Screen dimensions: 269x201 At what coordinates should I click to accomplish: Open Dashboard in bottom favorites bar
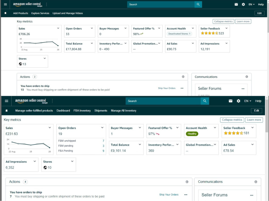63,111
